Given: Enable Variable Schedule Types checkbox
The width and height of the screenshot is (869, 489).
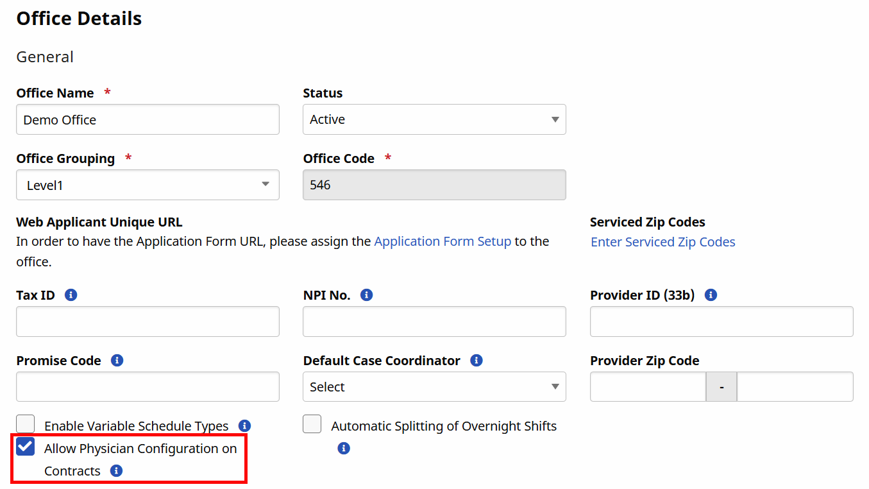Looking at the screenshot, I should [x=25, y=424].
